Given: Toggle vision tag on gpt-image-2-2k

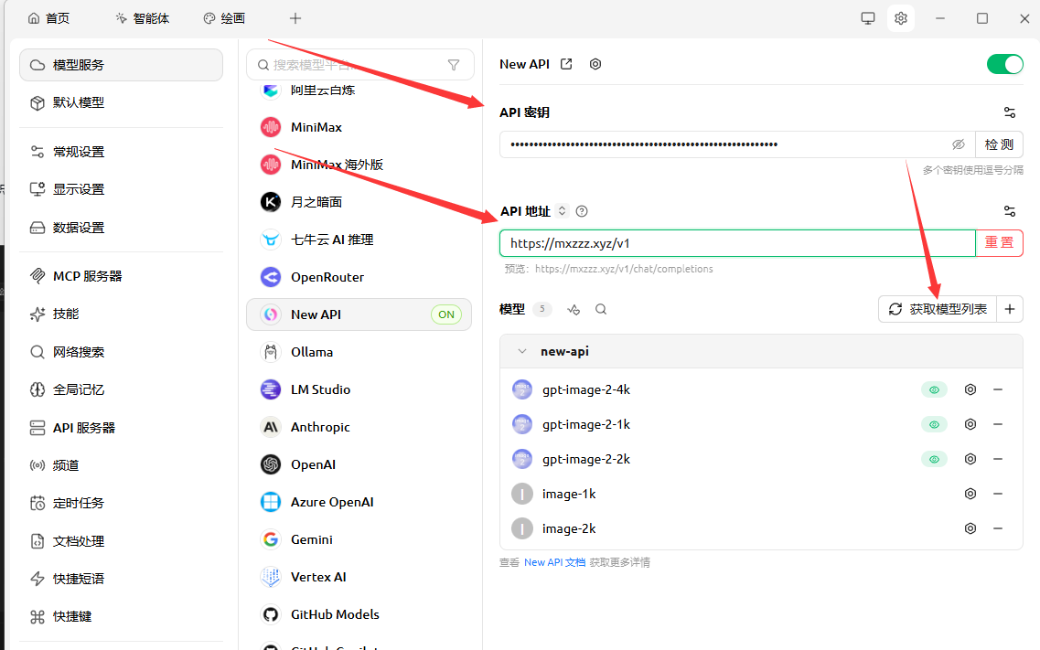Looking at the screenshot, I should point(934,459).
